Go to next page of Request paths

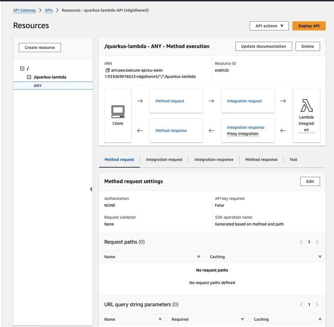point(317,242)
